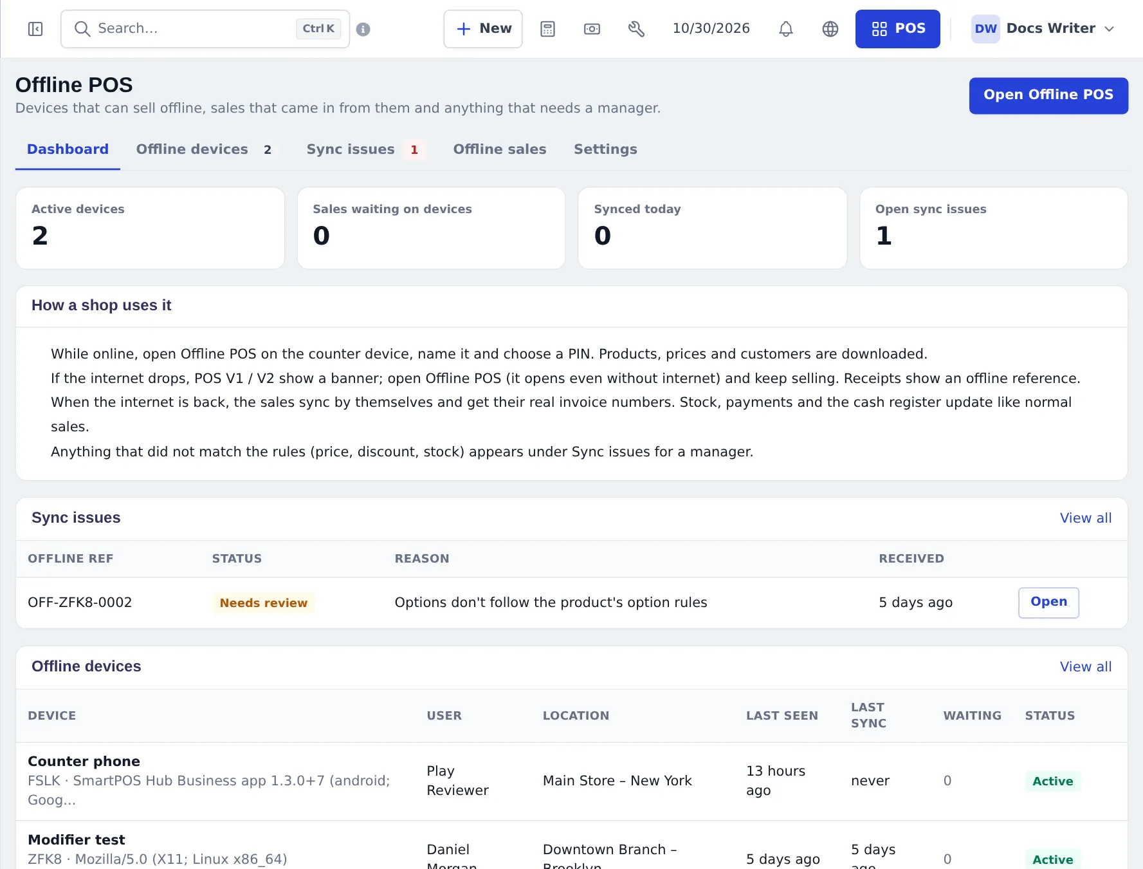The width and height of the screenshot is (1143, 869).
Task: Switch to the Dashboard tab
Action: click(x=68, y=149)
